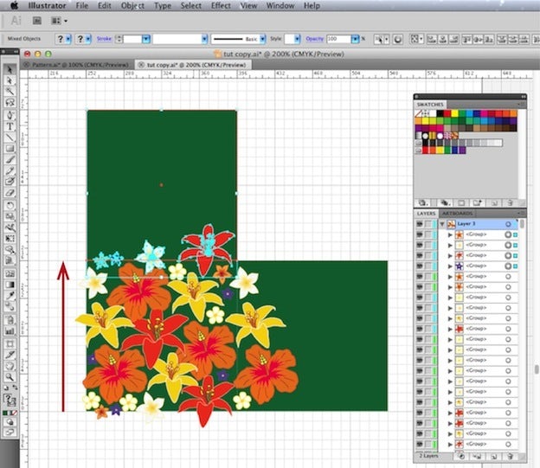Select the Selection arrow tool
Image resolution: width=540 pixels, height=468 pixels.
(10, 69)
